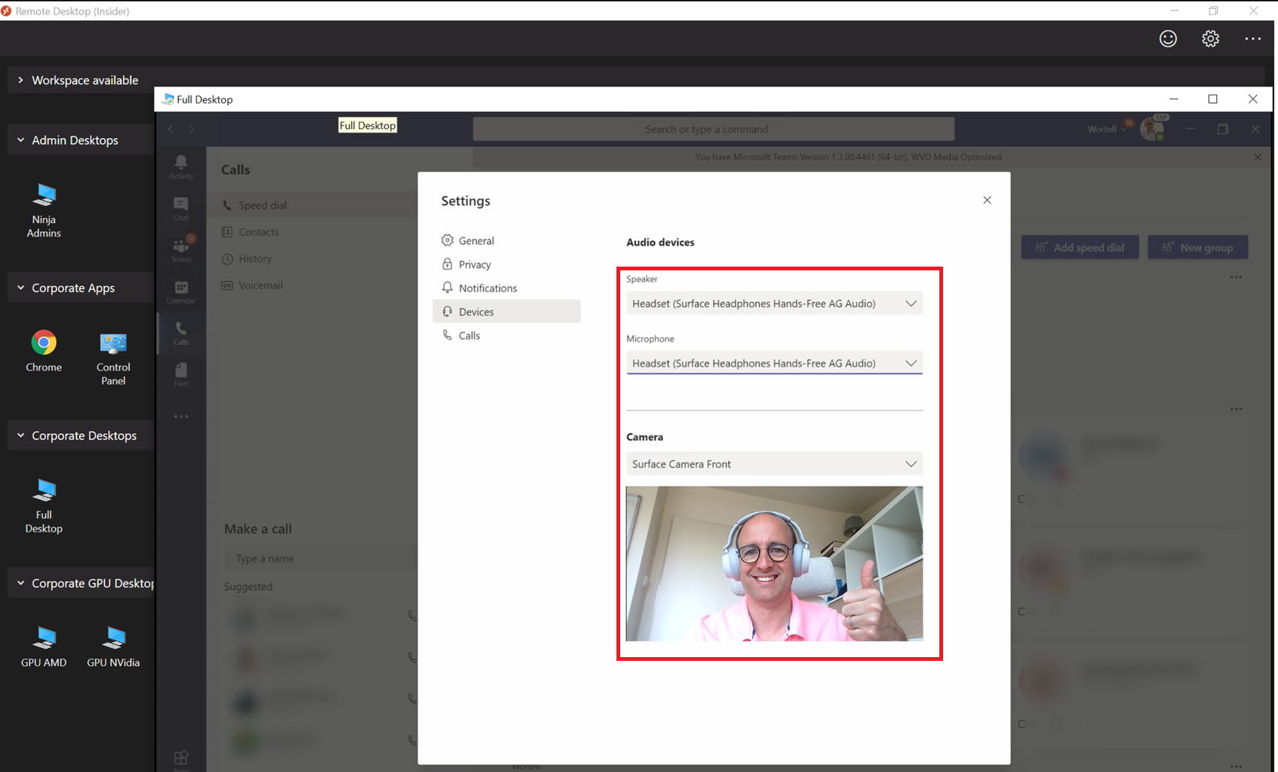
Task: Collapse the Admin Desktops group
Action: 20,140
